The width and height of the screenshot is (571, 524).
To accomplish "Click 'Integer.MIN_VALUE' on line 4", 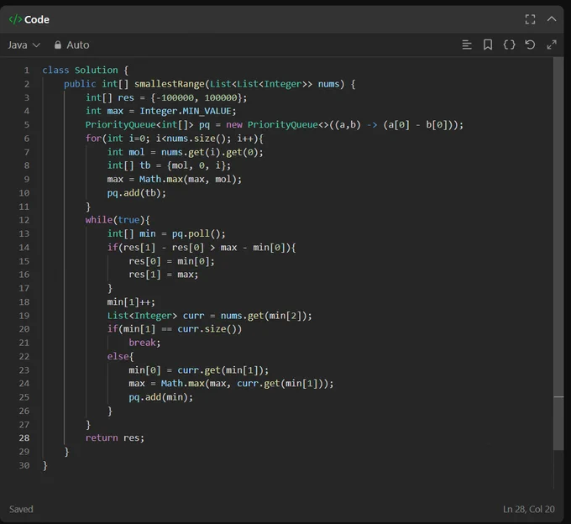I will pos(186,111).
